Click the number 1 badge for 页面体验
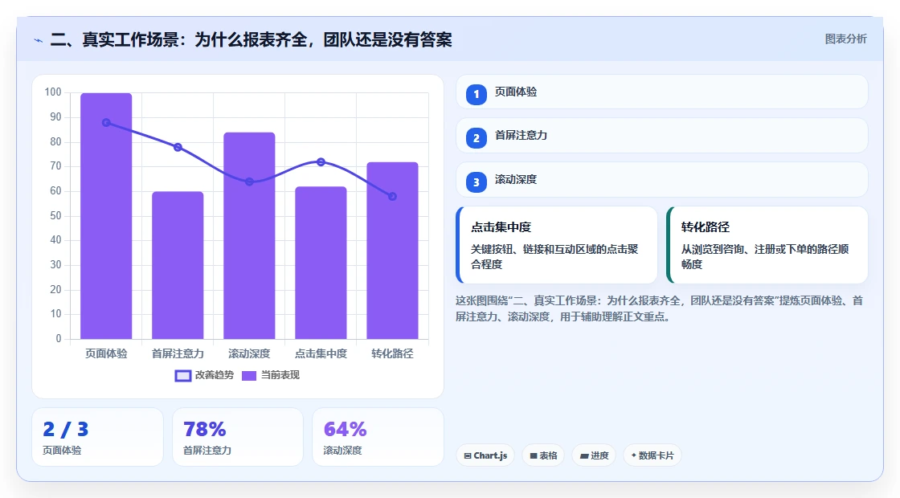The height and width of the screenshot is (498, 900). click(476, 94)
